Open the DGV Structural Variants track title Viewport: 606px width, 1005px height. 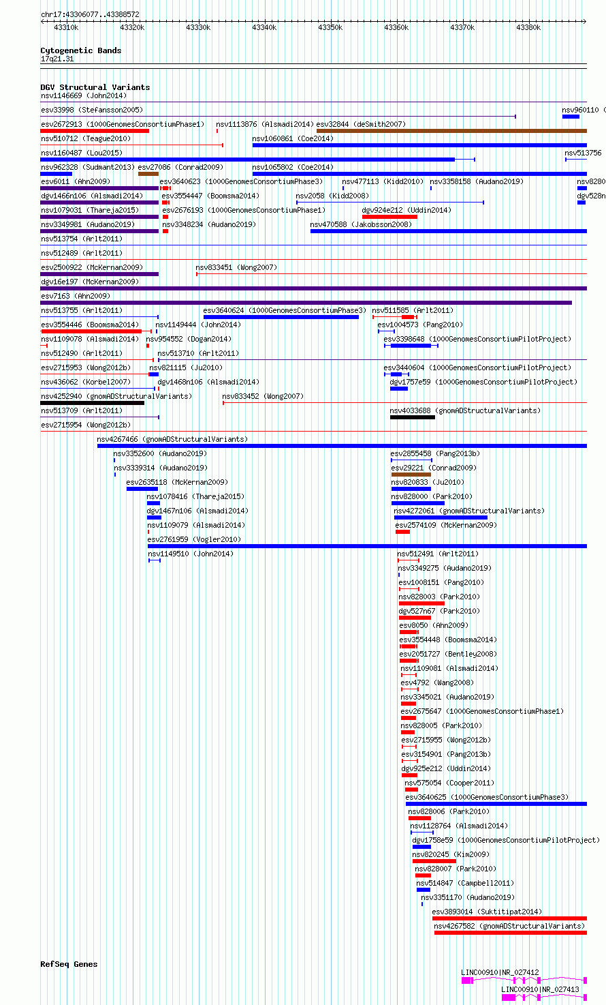click(95, 87)
